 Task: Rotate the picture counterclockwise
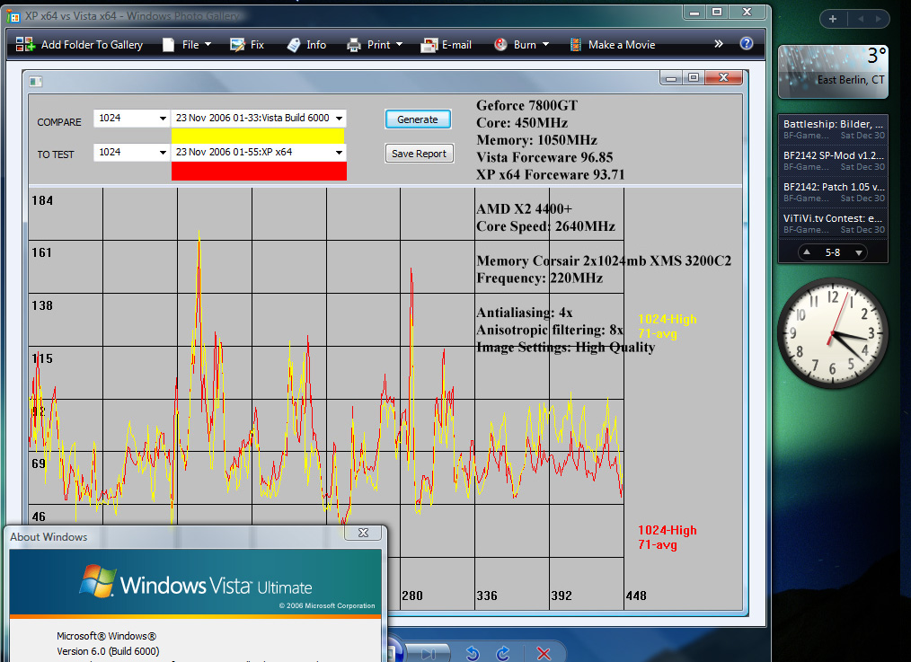(x=473, y=653)
